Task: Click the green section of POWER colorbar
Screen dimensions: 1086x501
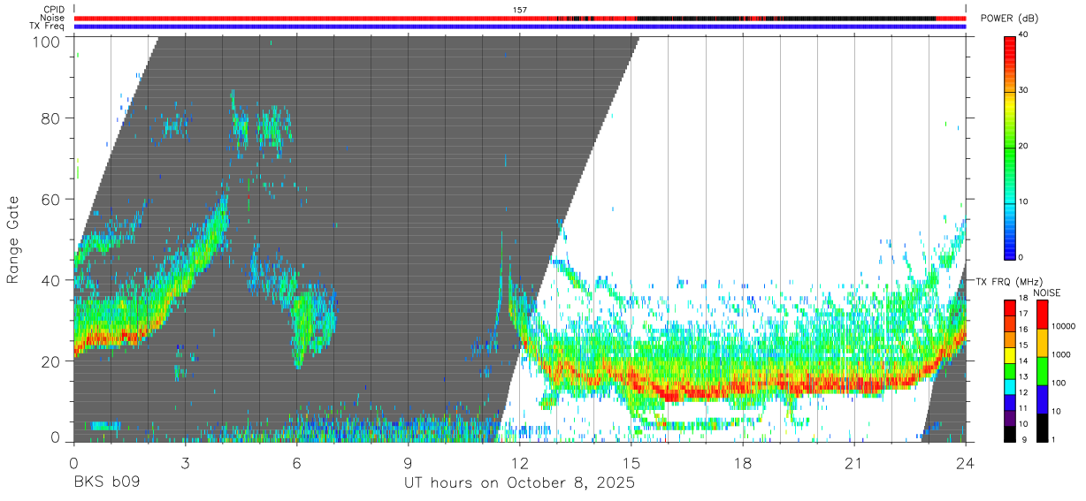Action: pyautogui.click(x=1010, y=150)
